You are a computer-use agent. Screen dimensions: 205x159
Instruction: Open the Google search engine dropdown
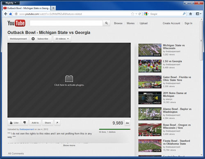tap(146, 14)
